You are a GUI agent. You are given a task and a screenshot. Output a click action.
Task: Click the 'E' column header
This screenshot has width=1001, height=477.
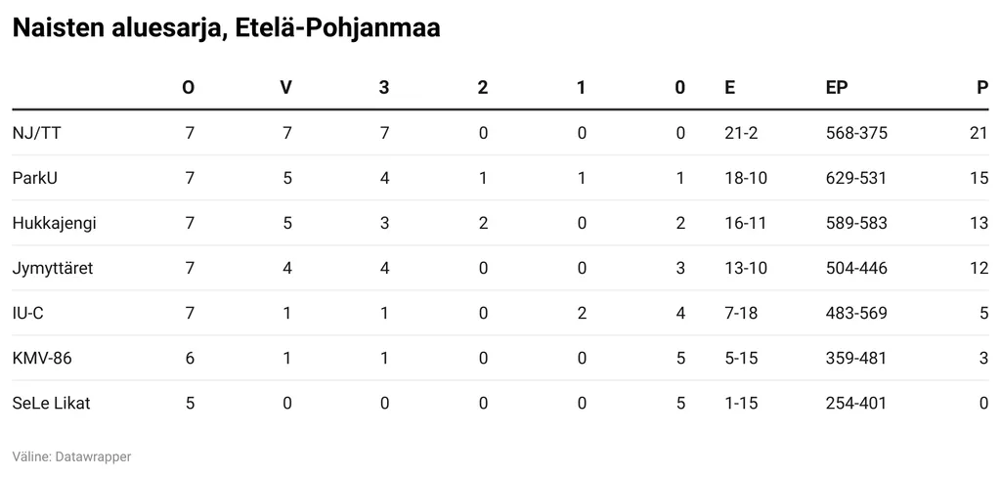[x=730, y=87]
